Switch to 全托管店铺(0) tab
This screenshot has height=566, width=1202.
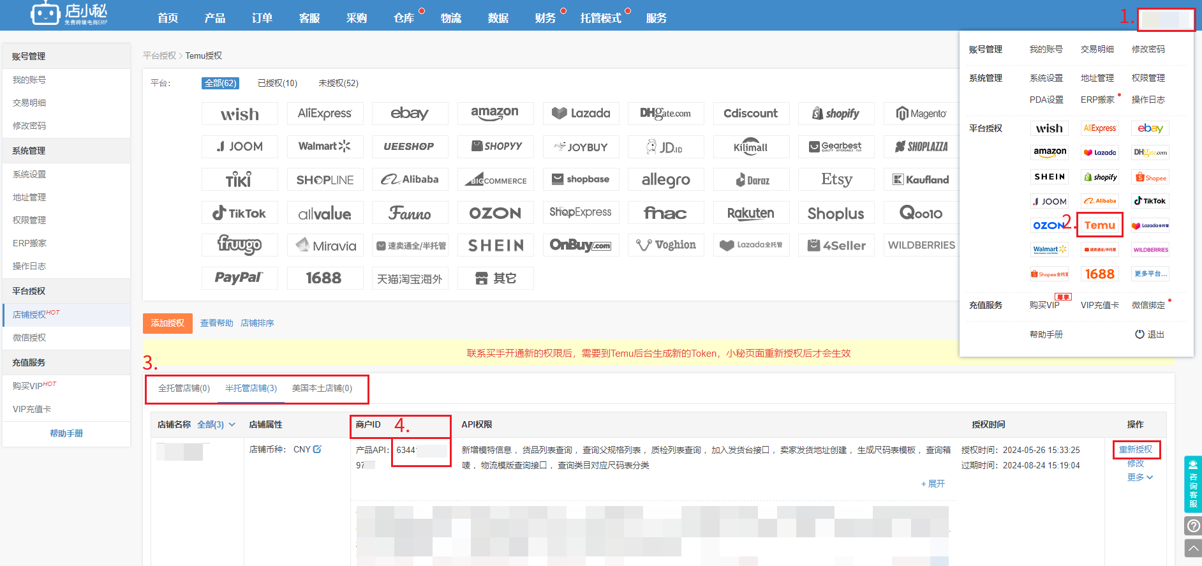tap(184, 388)
